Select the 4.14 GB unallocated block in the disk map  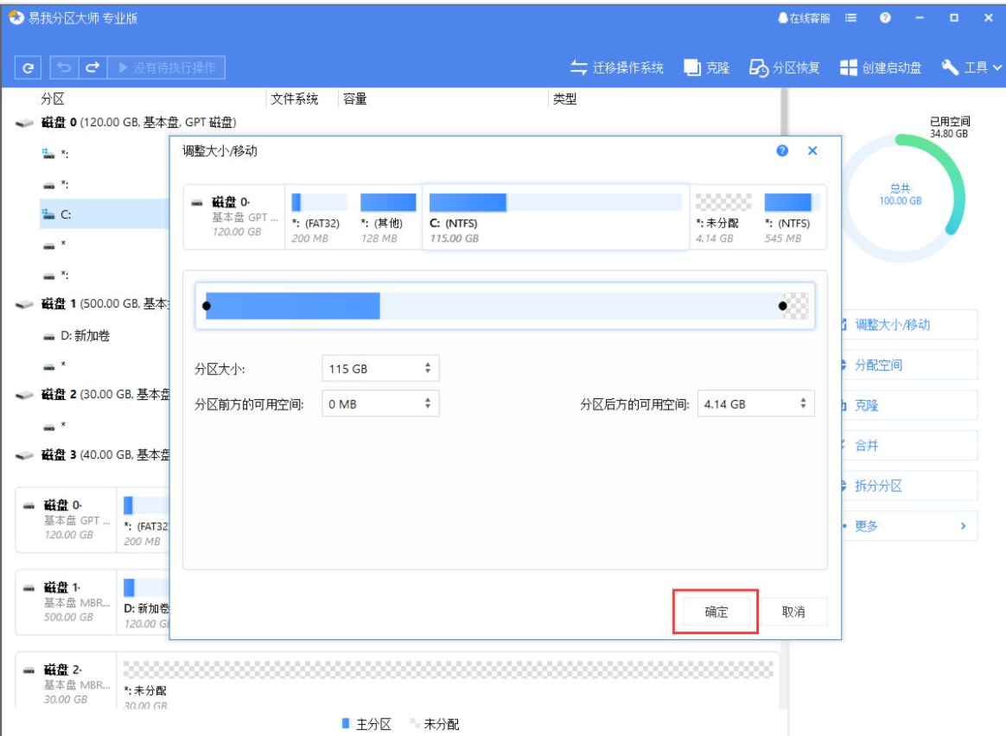click(x=723, y=216)
